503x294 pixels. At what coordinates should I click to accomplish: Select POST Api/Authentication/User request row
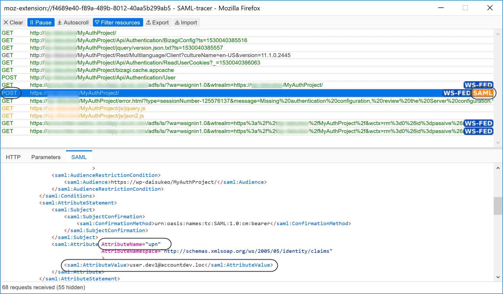pyautogui.click(x=247, y=78)
